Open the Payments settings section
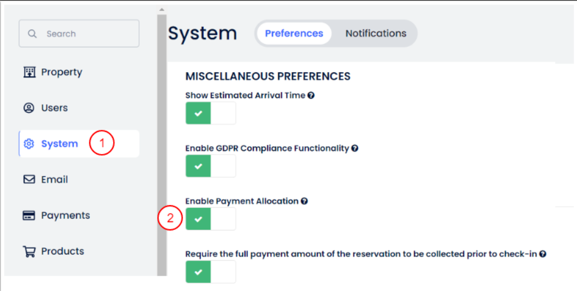The height and width of the screenshot is (291, 577). coord(65,216)
